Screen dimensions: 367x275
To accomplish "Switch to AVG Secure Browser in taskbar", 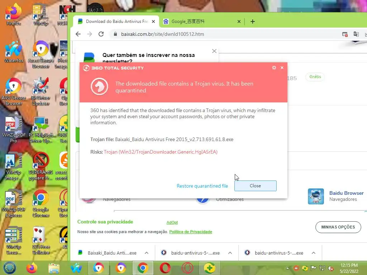I will click(x=99, y=268).
